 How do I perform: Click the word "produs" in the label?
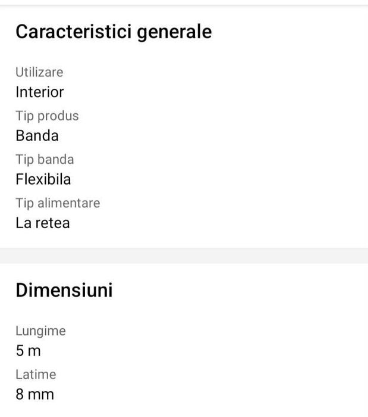tap(59, 116)
